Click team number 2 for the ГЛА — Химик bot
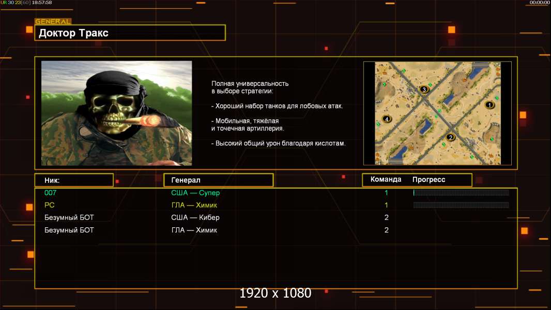 point(386,230)
